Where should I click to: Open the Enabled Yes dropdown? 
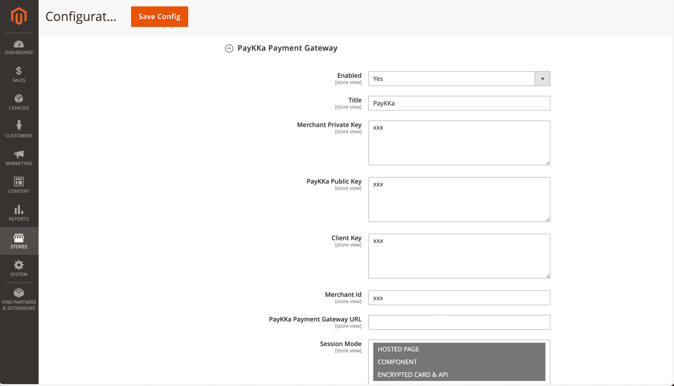459,79
